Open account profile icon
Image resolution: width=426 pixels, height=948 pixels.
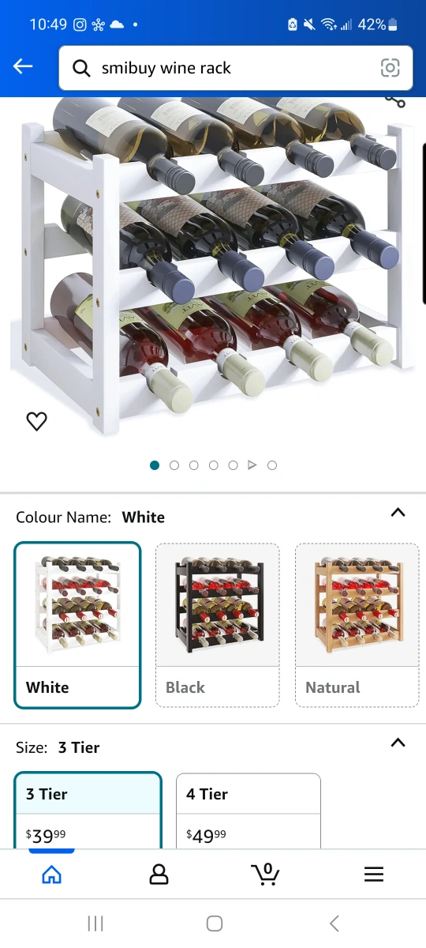pos(159,874)
